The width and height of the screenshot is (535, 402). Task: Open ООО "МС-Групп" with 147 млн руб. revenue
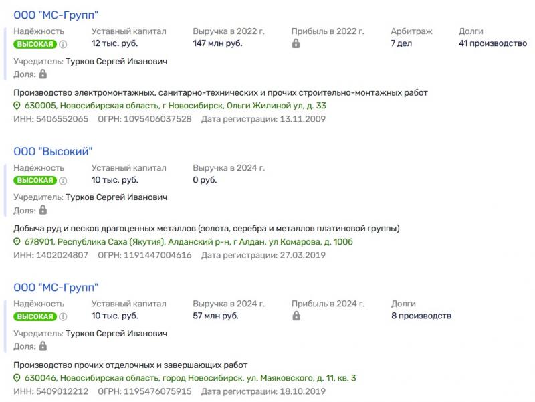click(56, 15)
